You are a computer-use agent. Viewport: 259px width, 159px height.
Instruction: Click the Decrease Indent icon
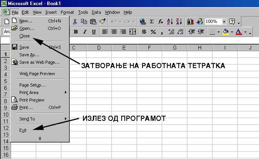(192, 32)
